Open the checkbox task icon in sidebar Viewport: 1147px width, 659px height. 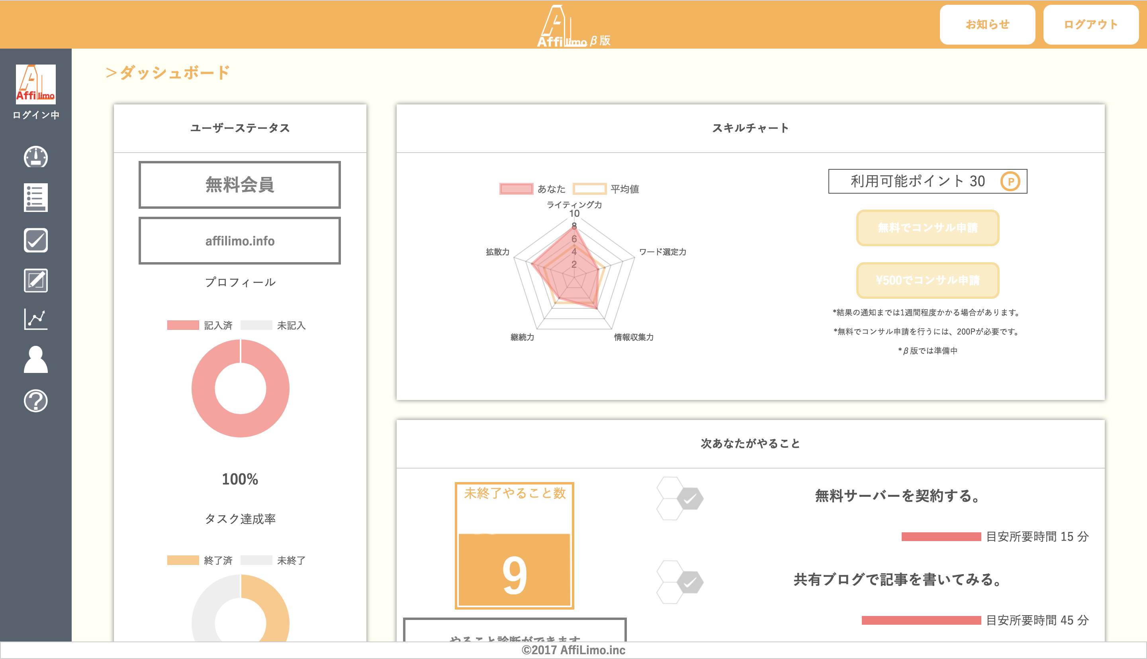(36, 240)
